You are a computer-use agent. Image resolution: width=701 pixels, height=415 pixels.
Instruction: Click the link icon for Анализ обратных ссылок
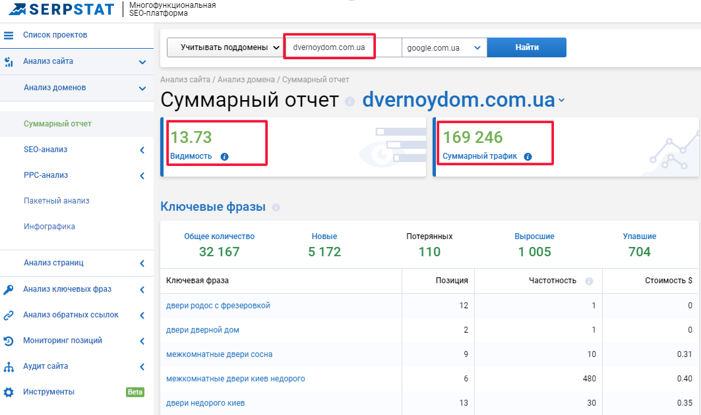(x=9, y=316)
